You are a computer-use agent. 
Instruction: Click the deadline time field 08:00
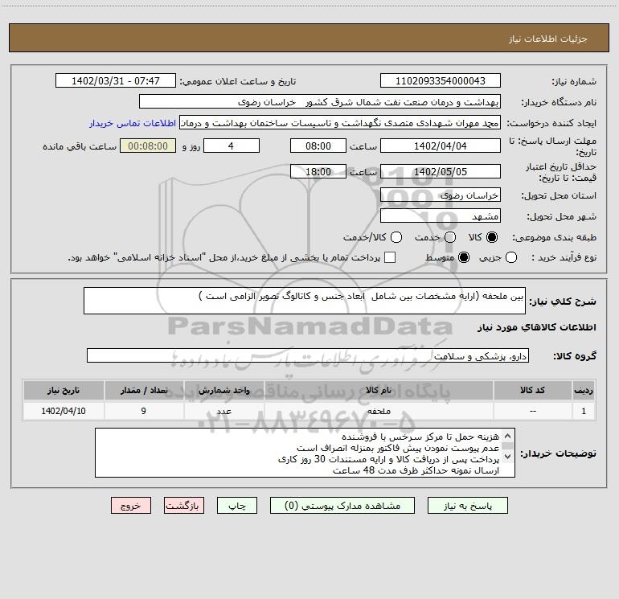(x=318, y=146)
